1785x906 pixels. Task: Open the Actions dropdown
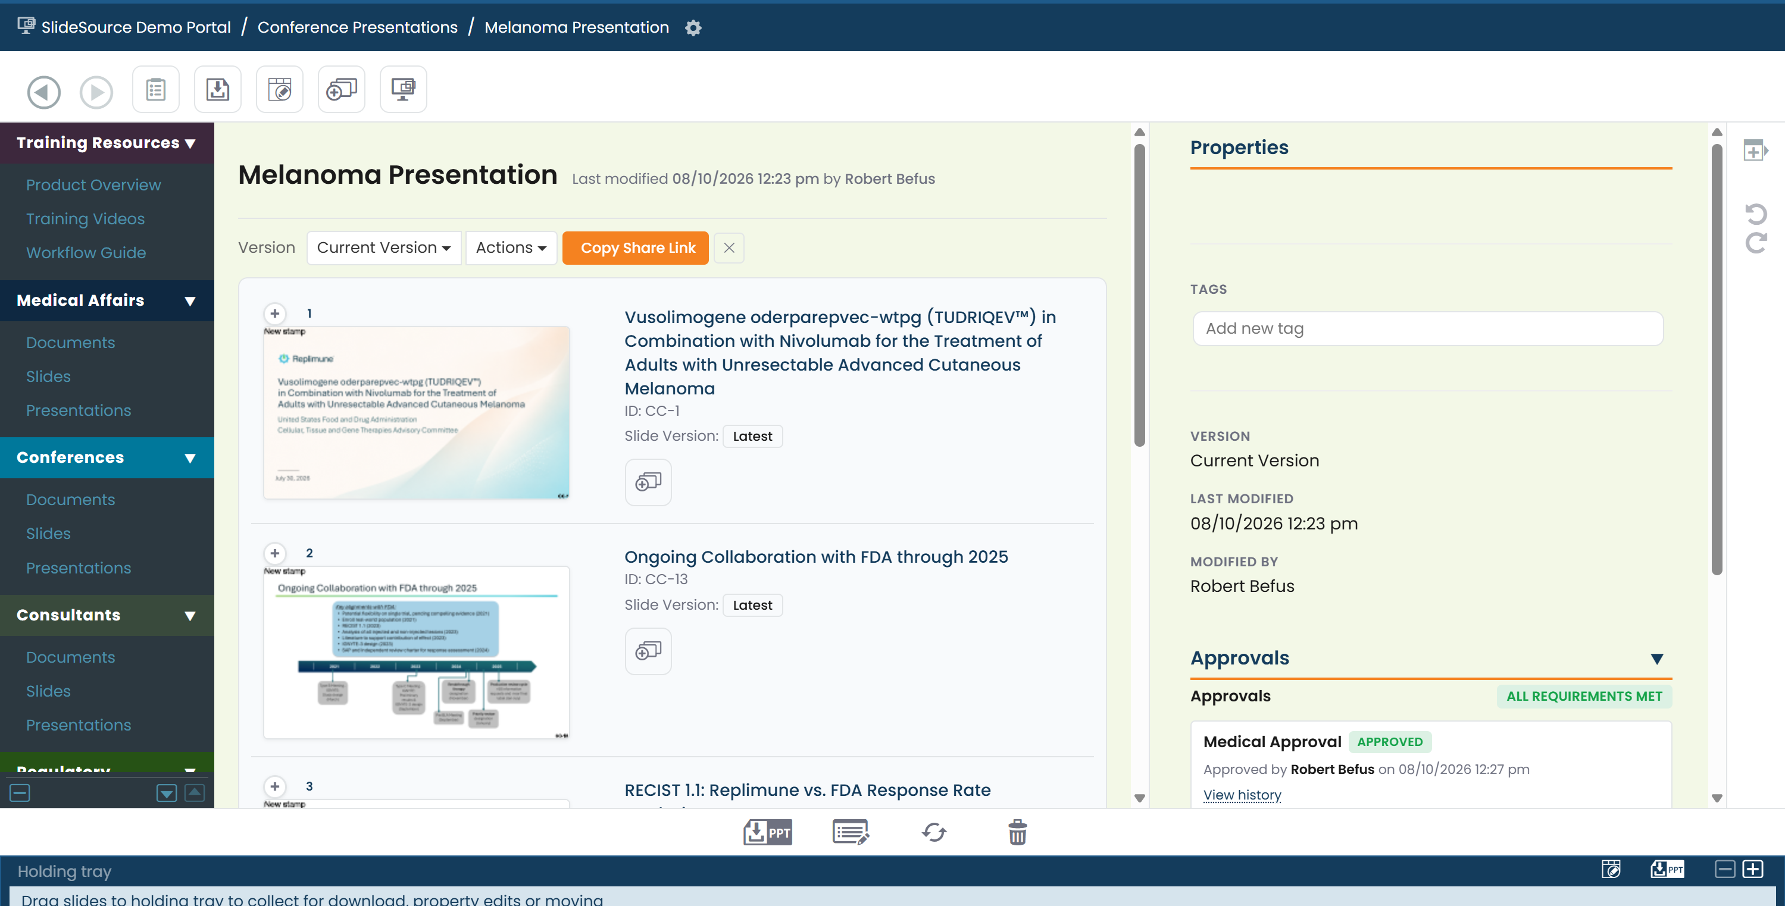511,248
